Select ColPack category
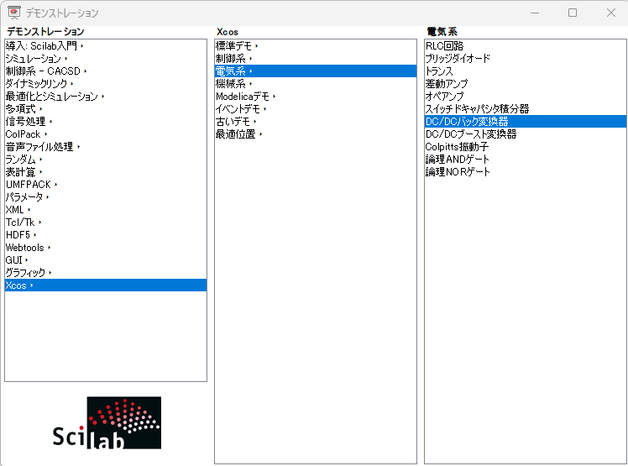Screen dimensions: 628x466 point(106,134)
